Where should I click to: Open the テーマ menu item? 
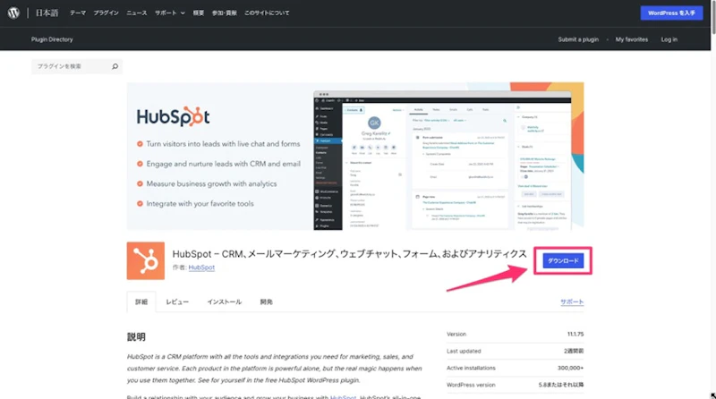coord(78,13)
